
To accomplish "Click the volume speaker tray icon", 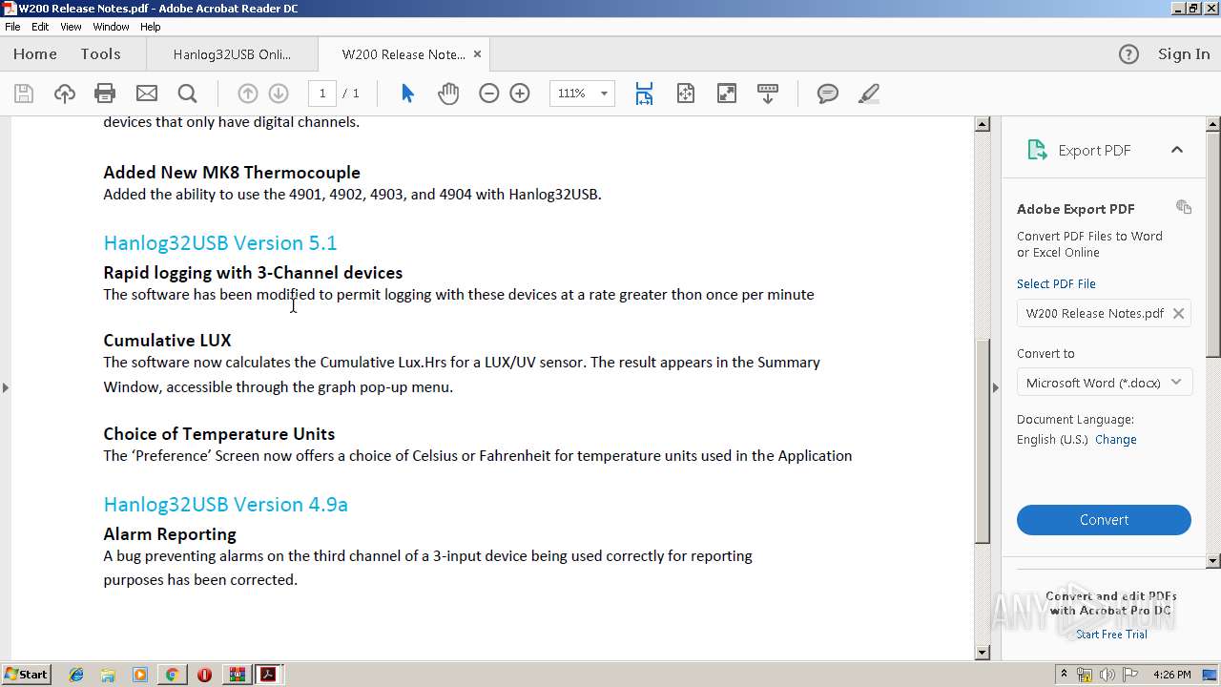I will coord(1107,675).
